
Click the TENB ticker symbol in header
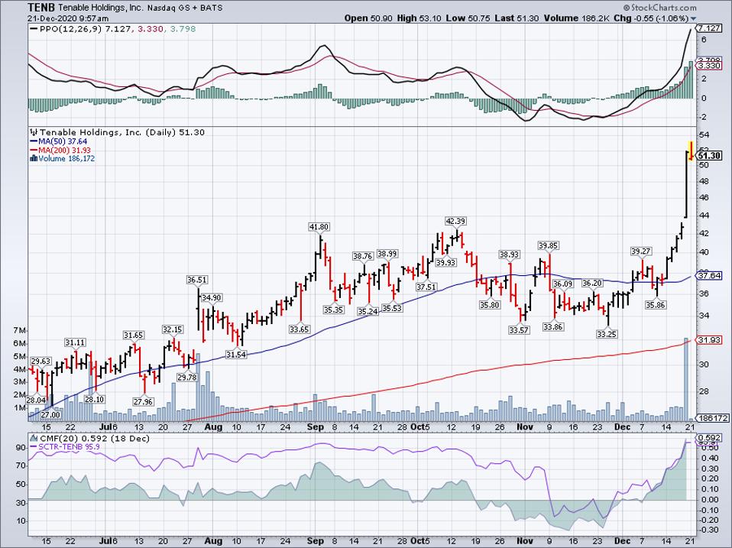[x=42, y=8]
